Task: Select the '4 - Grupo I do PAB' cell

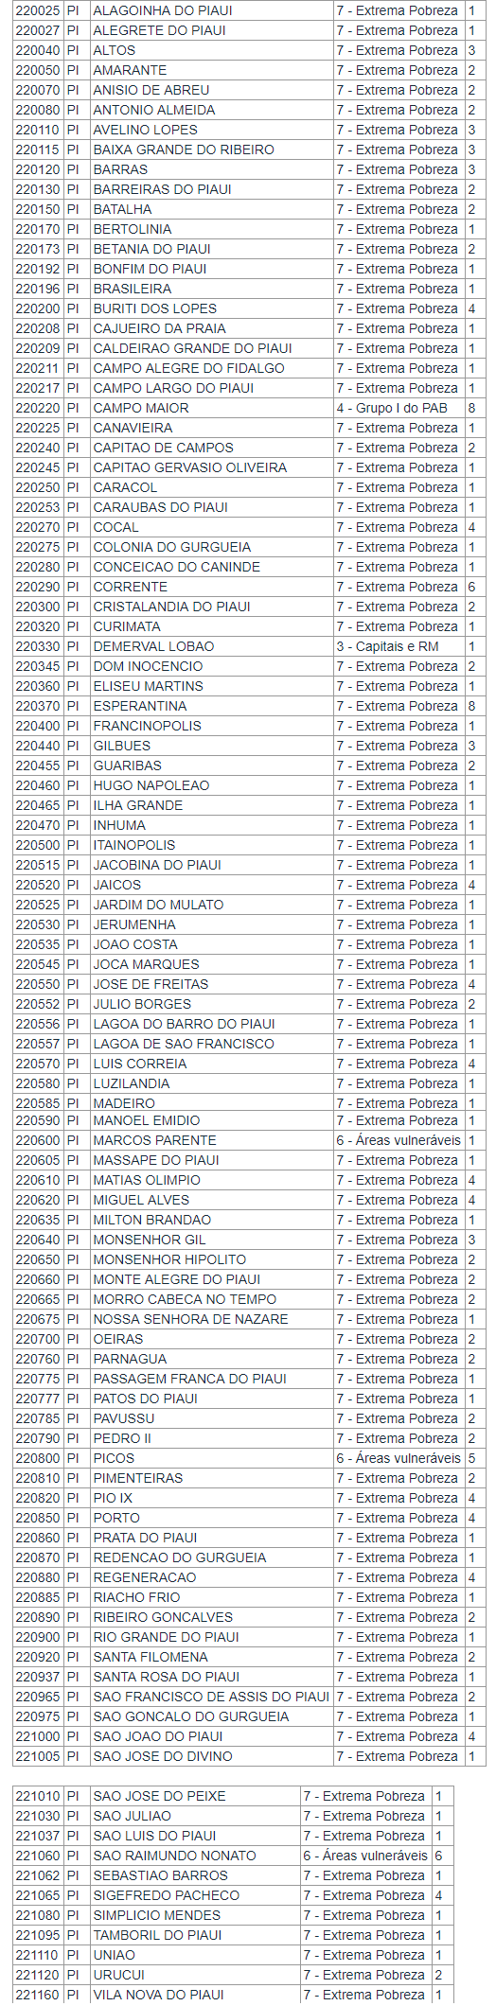Action: click(x=399, y=408)
